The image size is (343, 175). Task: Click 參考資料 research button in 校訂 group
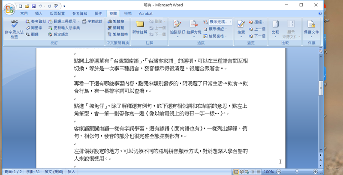[x=36, y=21]
